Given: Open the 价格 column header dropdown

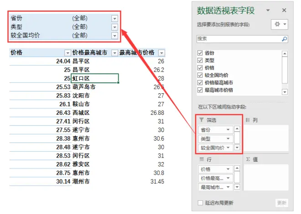Looking at the screenshot, I should 67,53.
